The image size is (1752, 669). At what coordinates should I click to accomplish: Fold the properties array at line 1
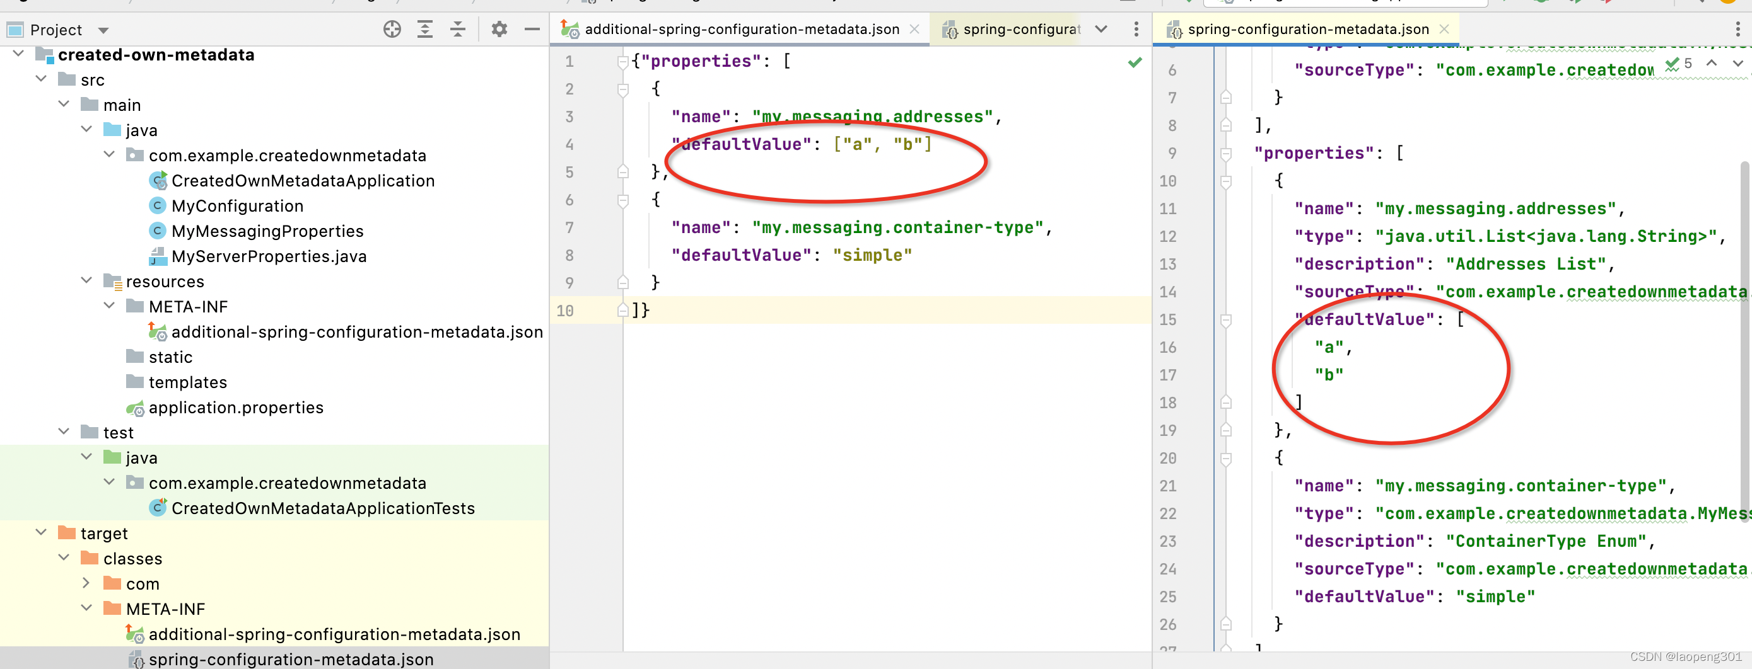(x=622, y=62)
